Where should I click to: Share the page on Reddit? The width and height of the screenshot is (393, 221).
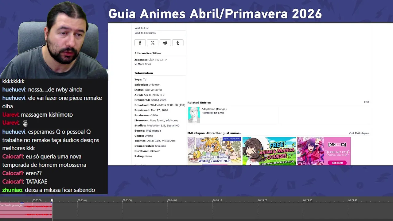tap(165, 43)
